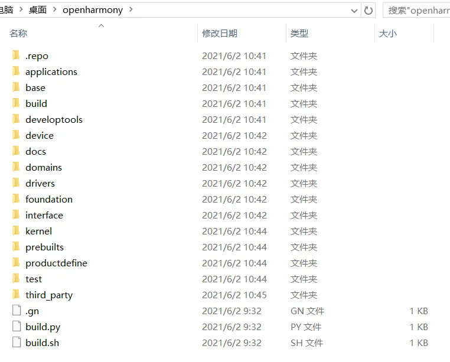Click the 1 KB size of build.py

419,327
